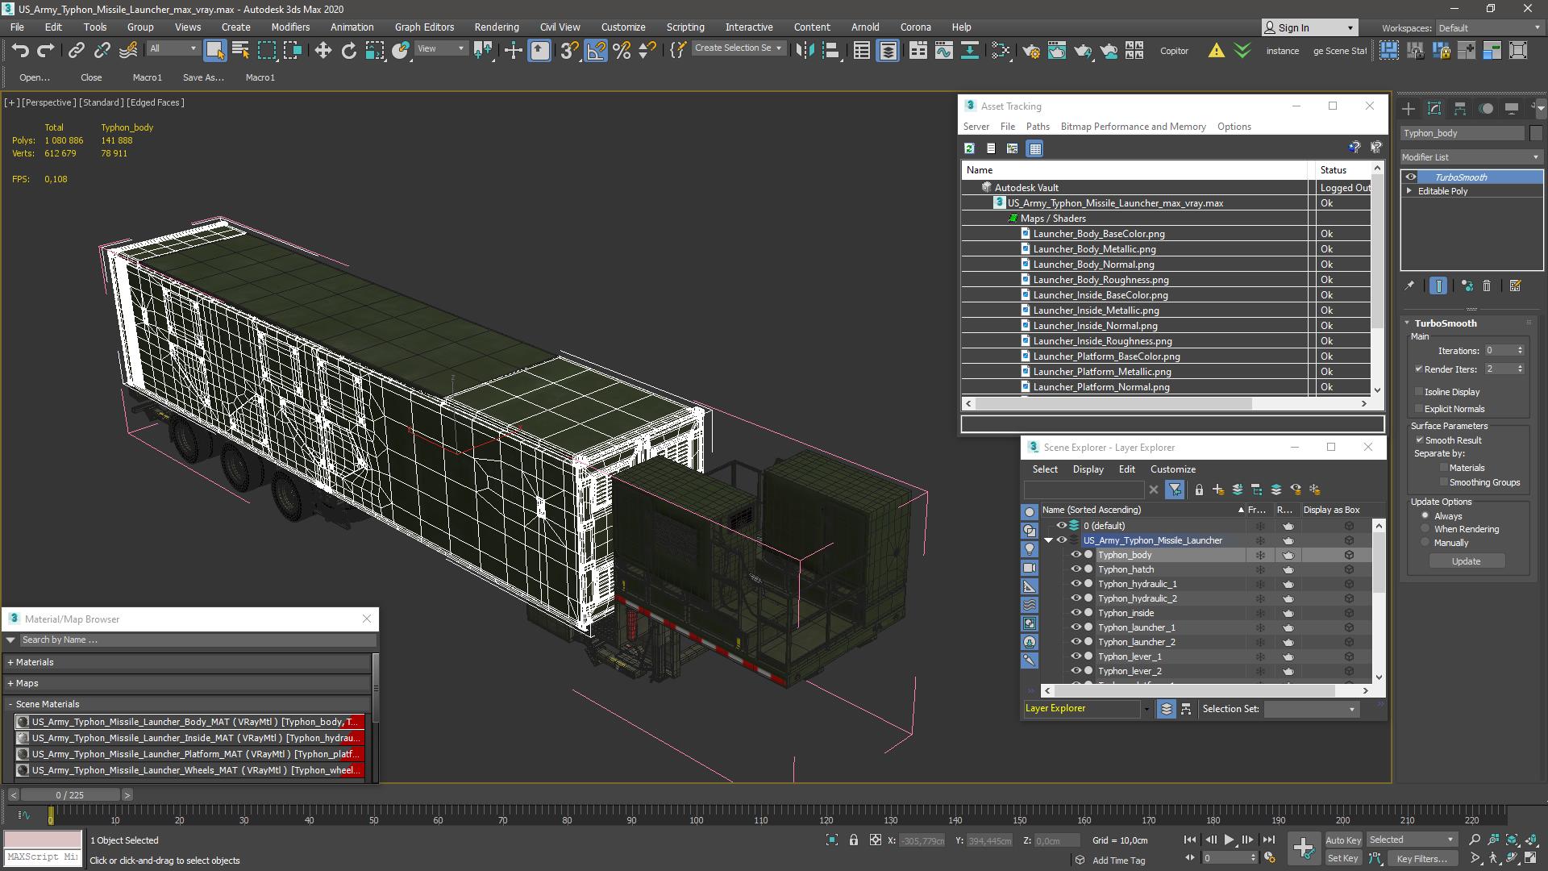Click Pin Stack icon in modifier panel
1548x871 pixels.
pyautogui.click(x=1409, y=285)
